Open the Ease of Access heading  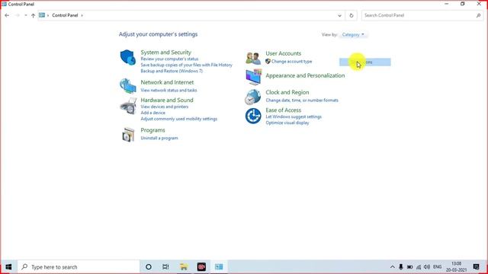click(x=283, y=110)
